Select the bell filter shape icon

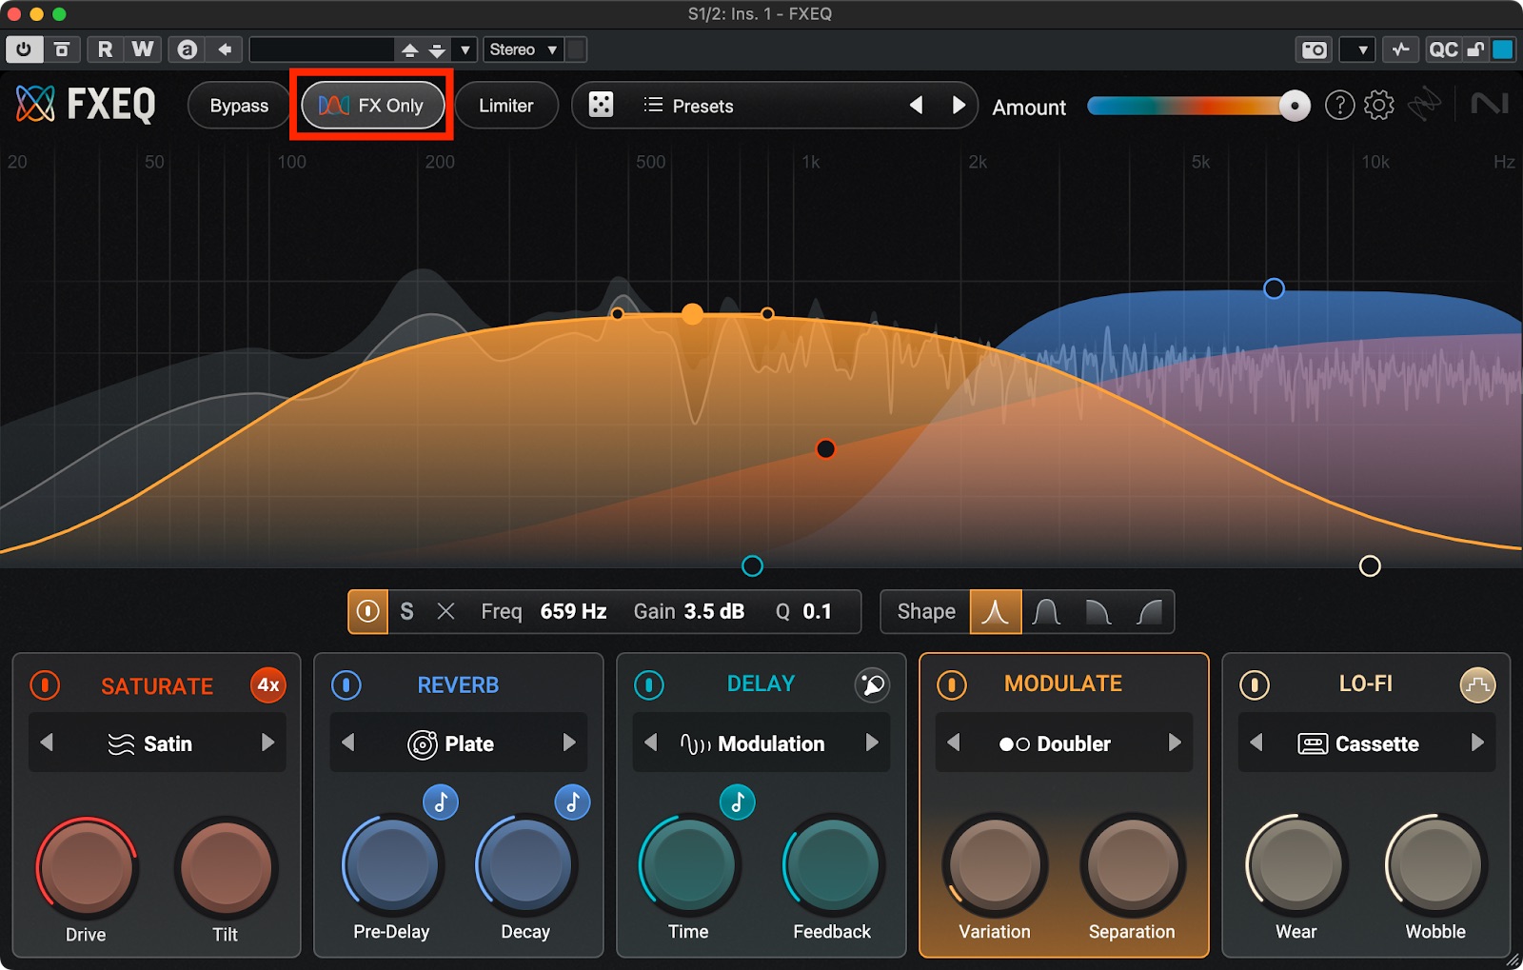996,611
